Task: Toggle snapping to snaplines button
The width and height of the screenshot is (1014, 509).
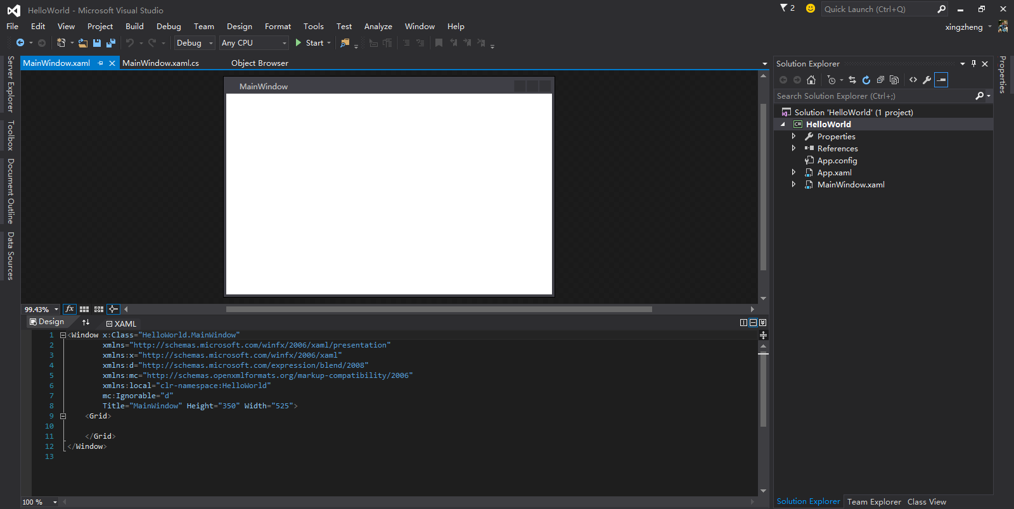Action: (x=113, y=309)
